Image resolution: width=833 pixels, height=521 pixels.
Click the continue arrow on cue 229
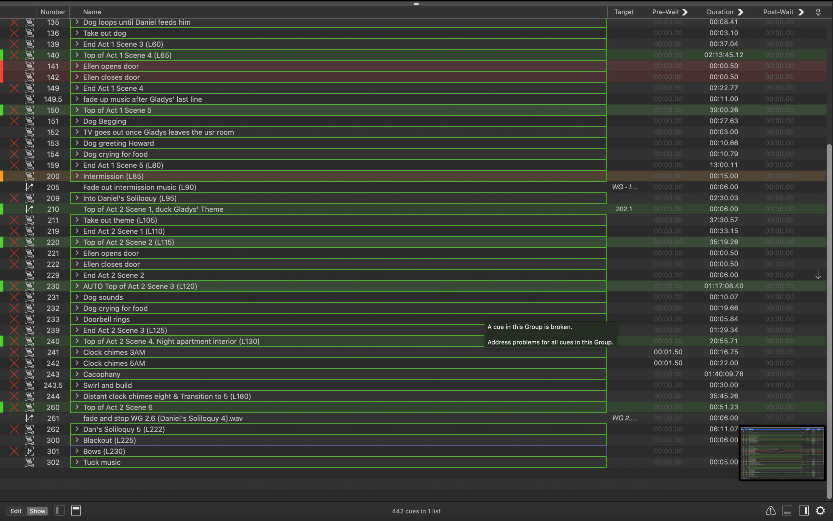(818, 275)
